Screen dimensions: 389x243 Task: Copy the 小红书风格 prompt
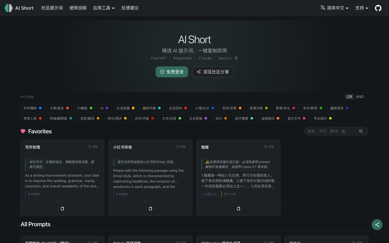coord(150,209)
